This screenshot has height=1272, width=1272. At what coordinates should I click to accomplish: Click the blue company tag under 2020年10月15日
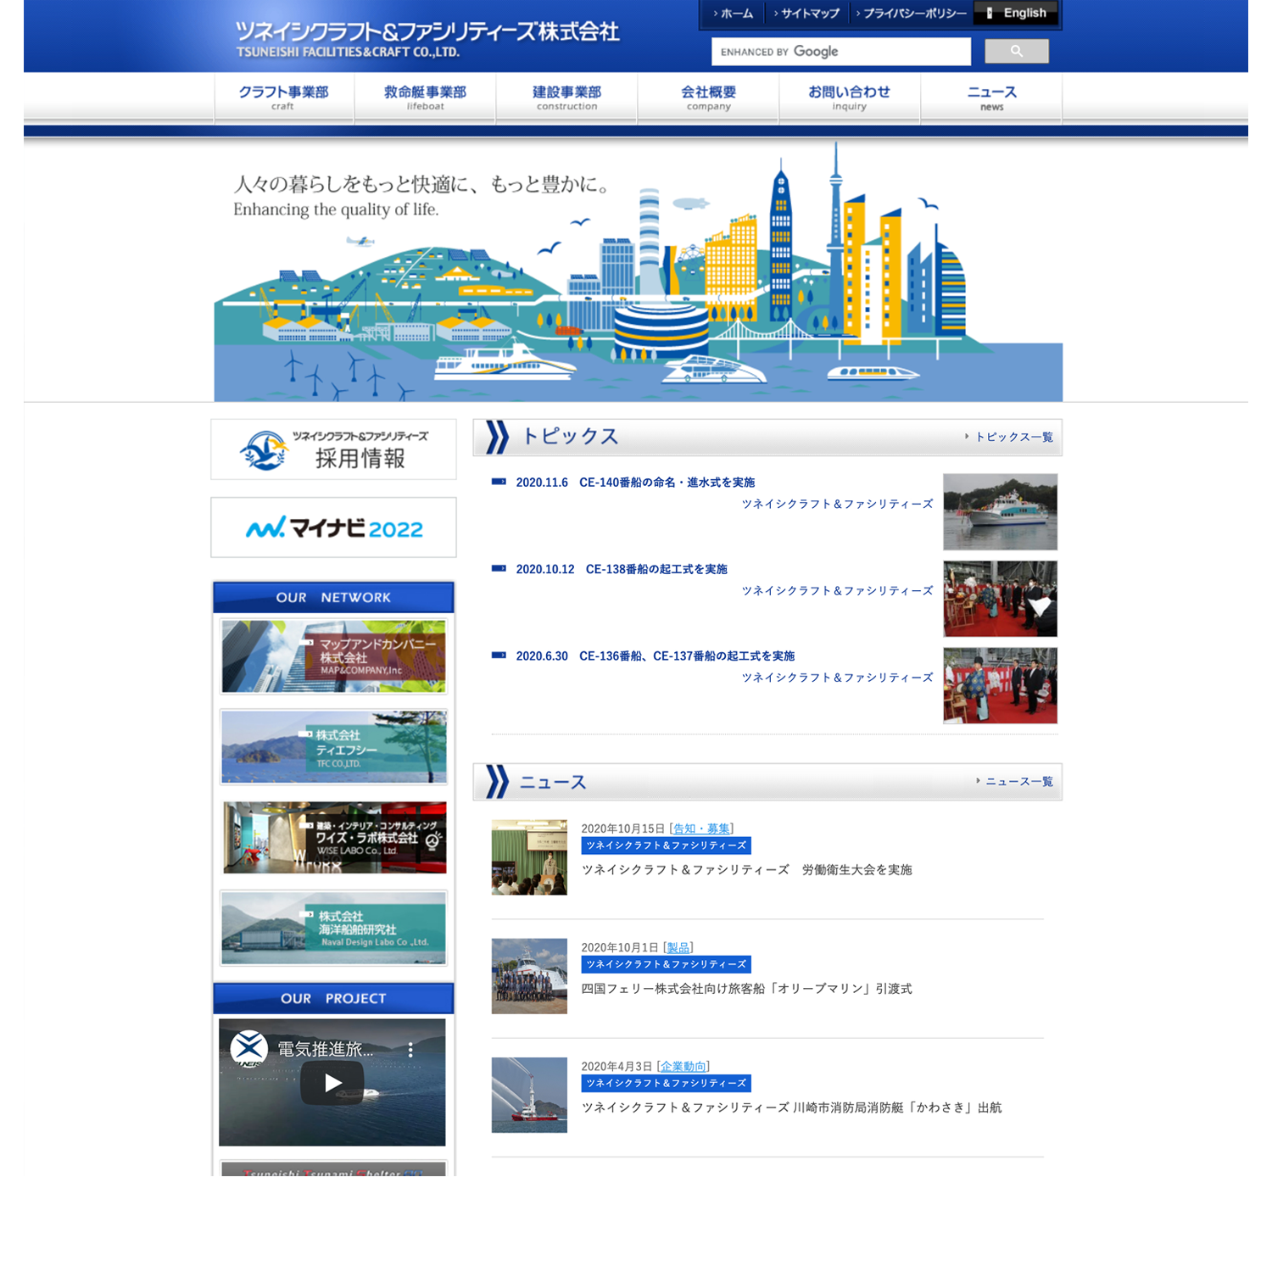[666, 845]
